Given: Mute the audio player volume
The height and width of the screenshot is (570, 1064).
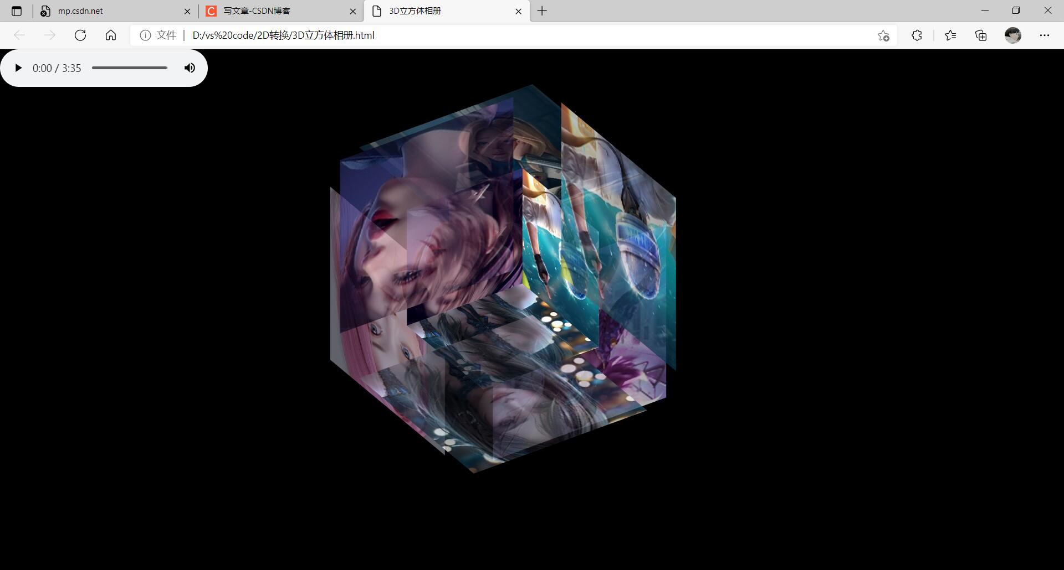Looking at the screenshot, I should 190,68.
